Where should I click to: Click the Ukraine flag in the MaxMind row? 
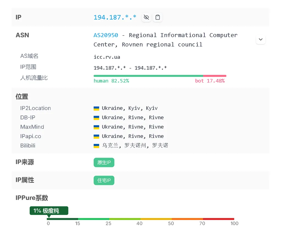pos(96,127)
